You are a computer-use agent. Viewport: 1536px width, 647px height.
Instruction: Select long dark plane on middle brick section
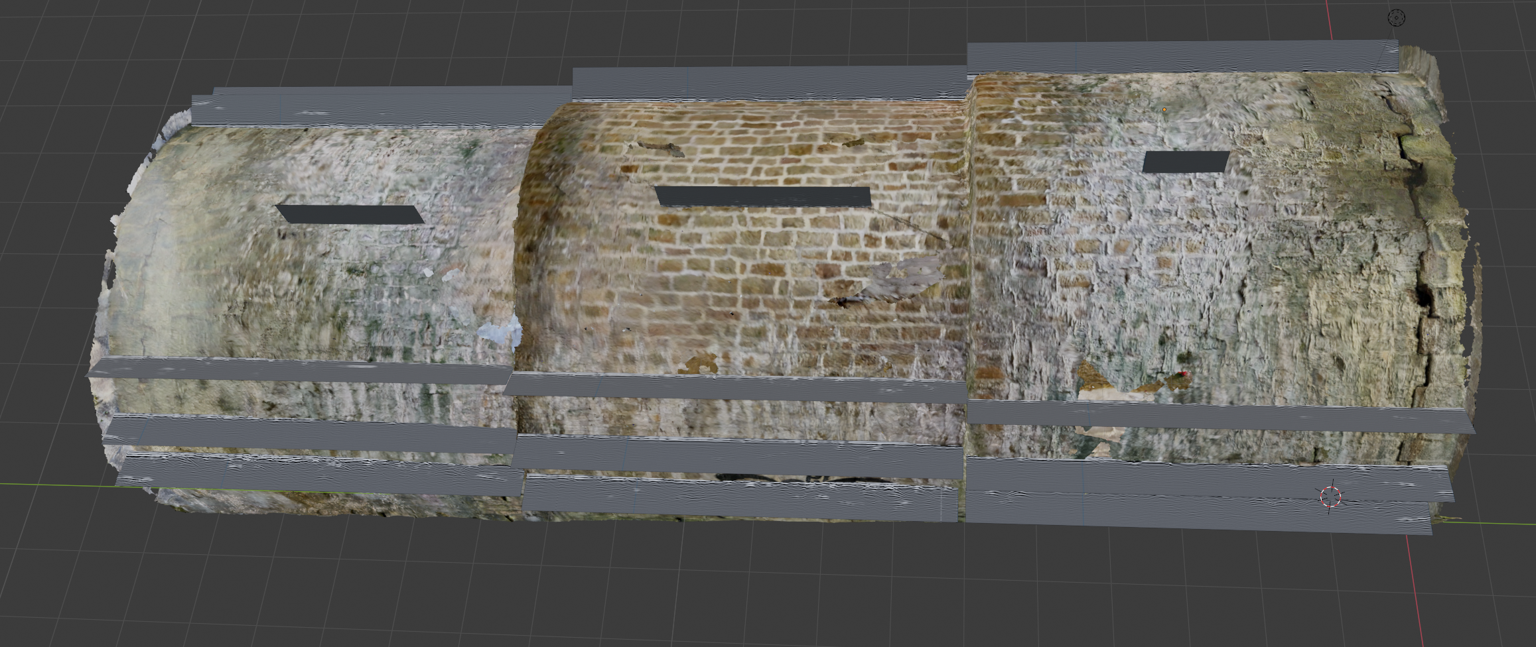click(x=764, y=197)
